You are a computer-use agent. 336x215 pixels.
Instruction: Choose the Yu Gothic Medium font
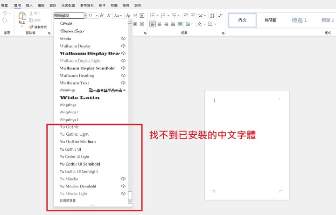point(91,142)
